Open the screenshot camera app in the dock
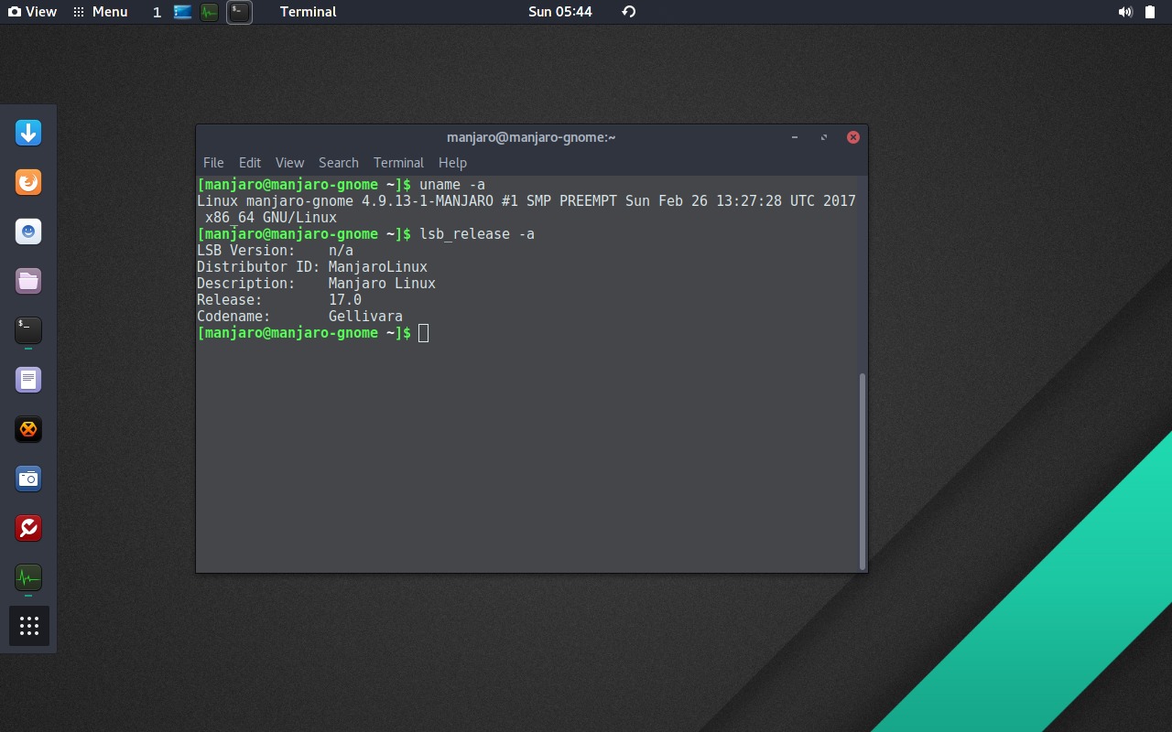This screenshot has height=732, width=1172. (x=27, y=479)
